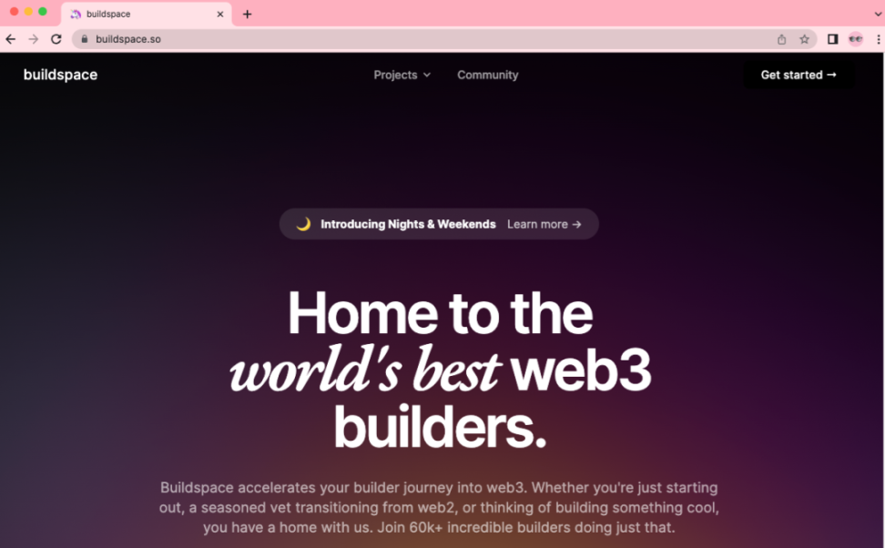Click the profile avatar in the toolbar
This screenshot has width=885, height=548.
[x=856, y=39]
